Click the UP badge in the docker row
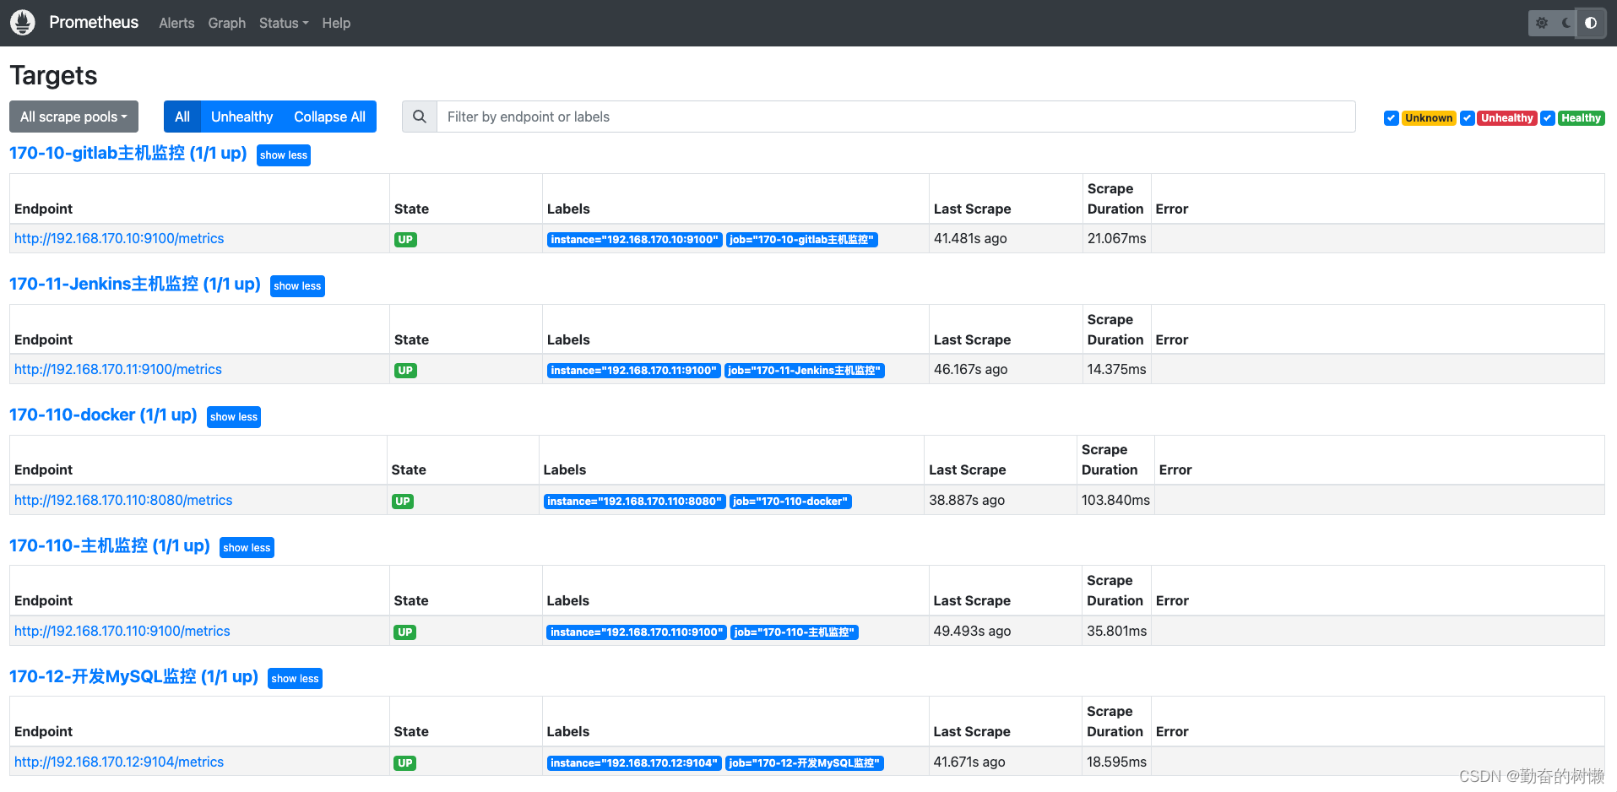The width and height of the screenshot is (1617, 792). pyautogui.click(x=403, y=502)
